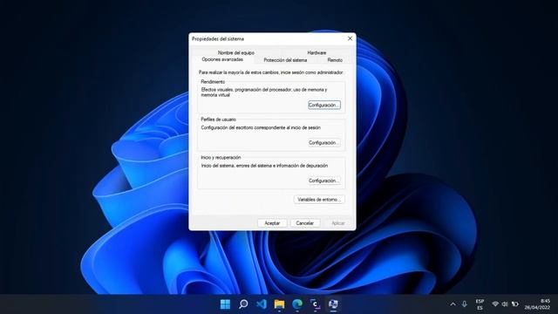Click the volume speaker tray icon
Screen dimensions: 558x314
point(505,304)
